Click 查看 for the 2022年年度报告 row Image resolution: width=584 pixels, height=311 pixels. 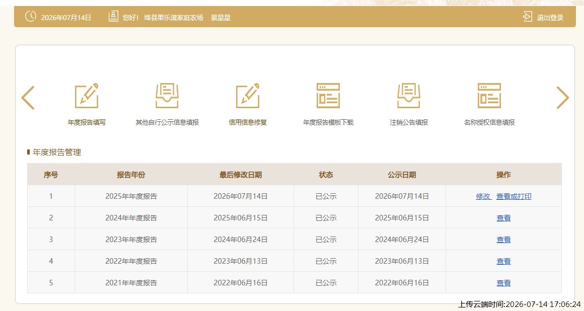pos(503,261)
